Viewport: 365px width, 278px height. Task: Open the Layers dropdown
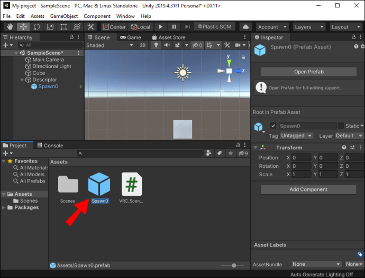309,27
